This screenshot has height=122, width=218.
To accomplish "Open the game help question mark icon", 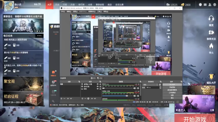I will [x=200, y=5].
